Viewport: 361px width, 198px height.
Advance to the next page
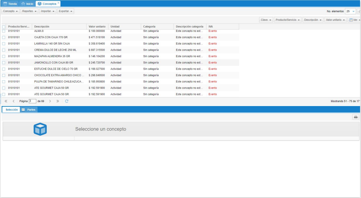50,101
